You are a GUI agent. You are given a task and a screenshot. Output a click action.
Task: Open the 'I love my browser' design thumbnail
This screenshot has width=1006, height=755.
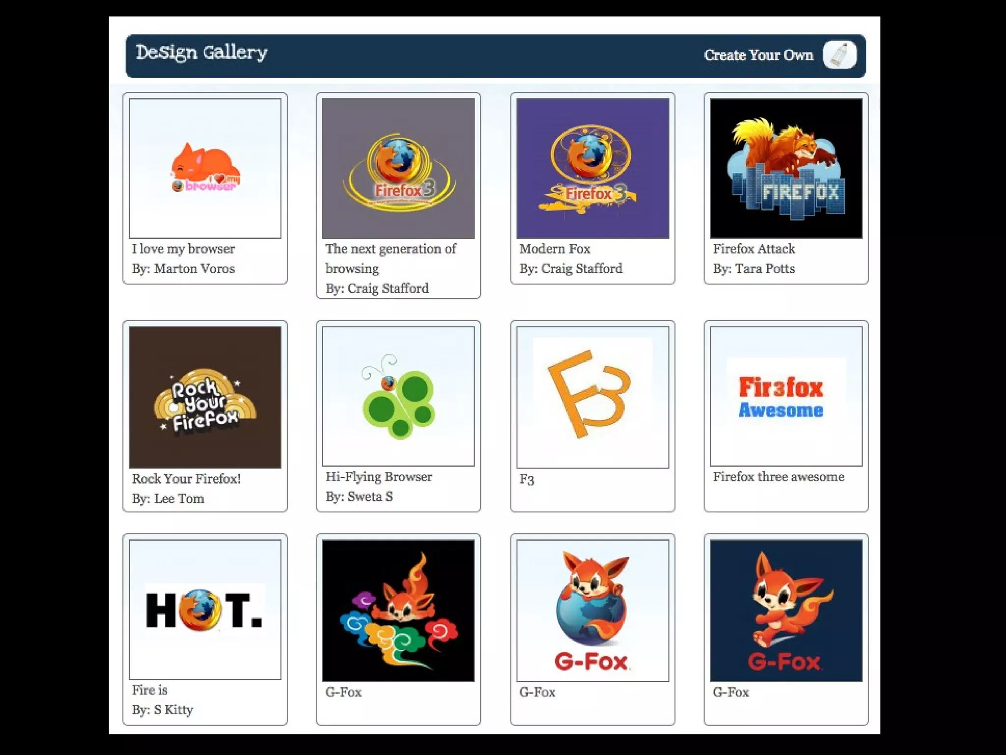point(205,168)
